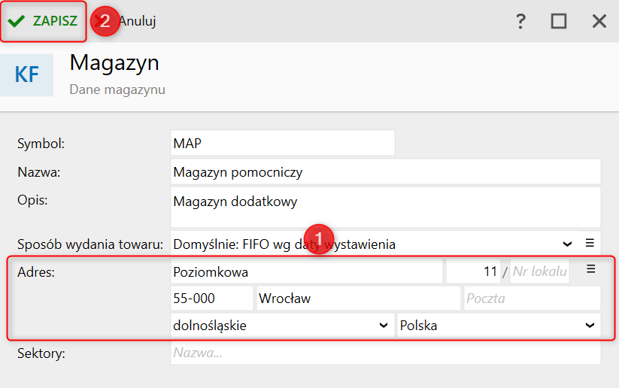Open hamburger menu in the Adres row
Viewport: 619px width, 388px height.
point(590,268)
